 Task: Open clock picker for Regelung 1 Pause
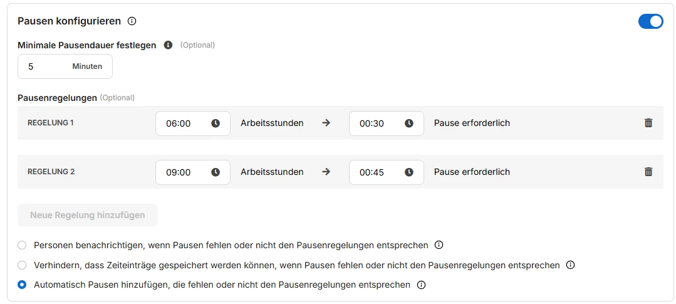[409, 123]
